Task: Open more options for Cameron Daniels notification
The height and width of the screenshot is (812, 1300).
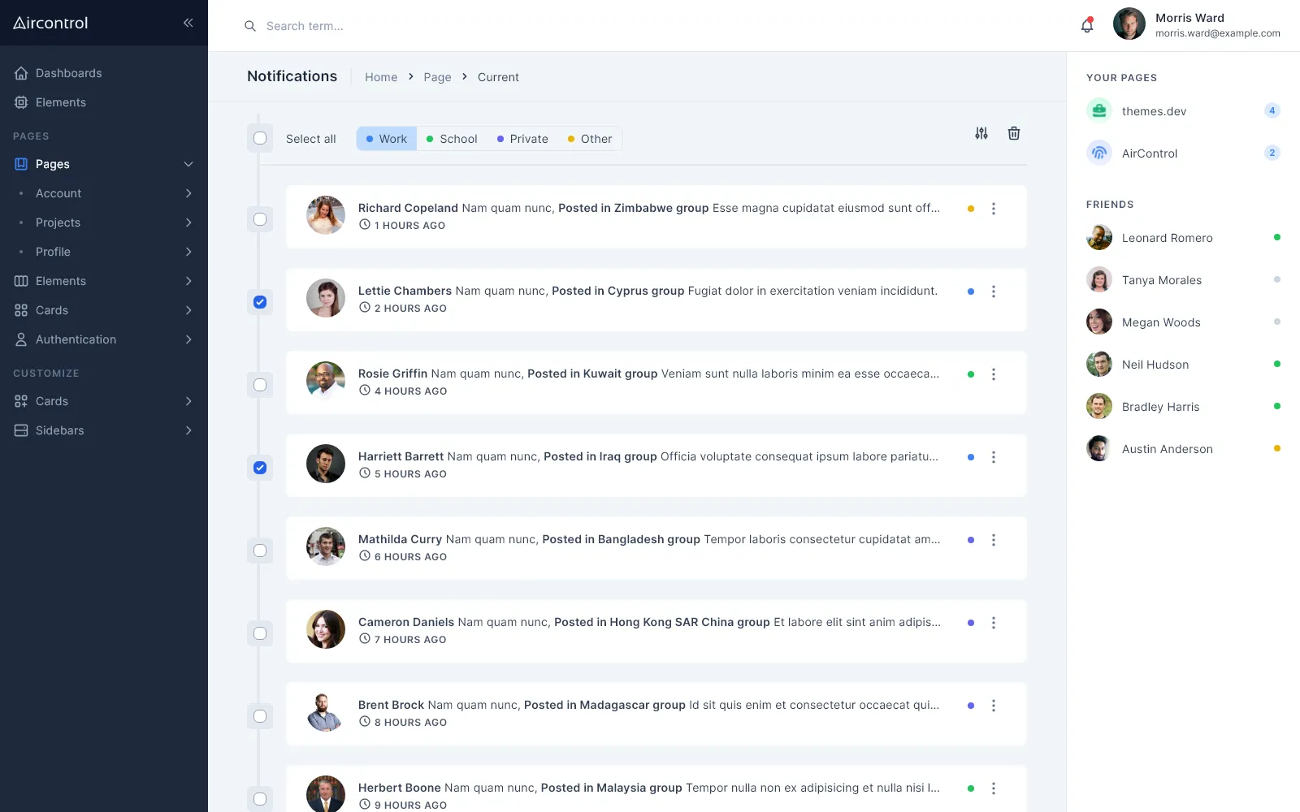Action: click(993, 623)
